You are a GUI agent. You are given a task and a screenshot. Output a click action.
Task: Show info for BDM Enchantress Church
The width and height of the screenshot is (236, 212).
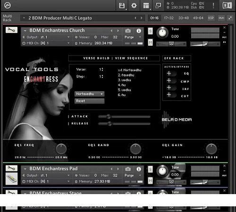[139, 31]
